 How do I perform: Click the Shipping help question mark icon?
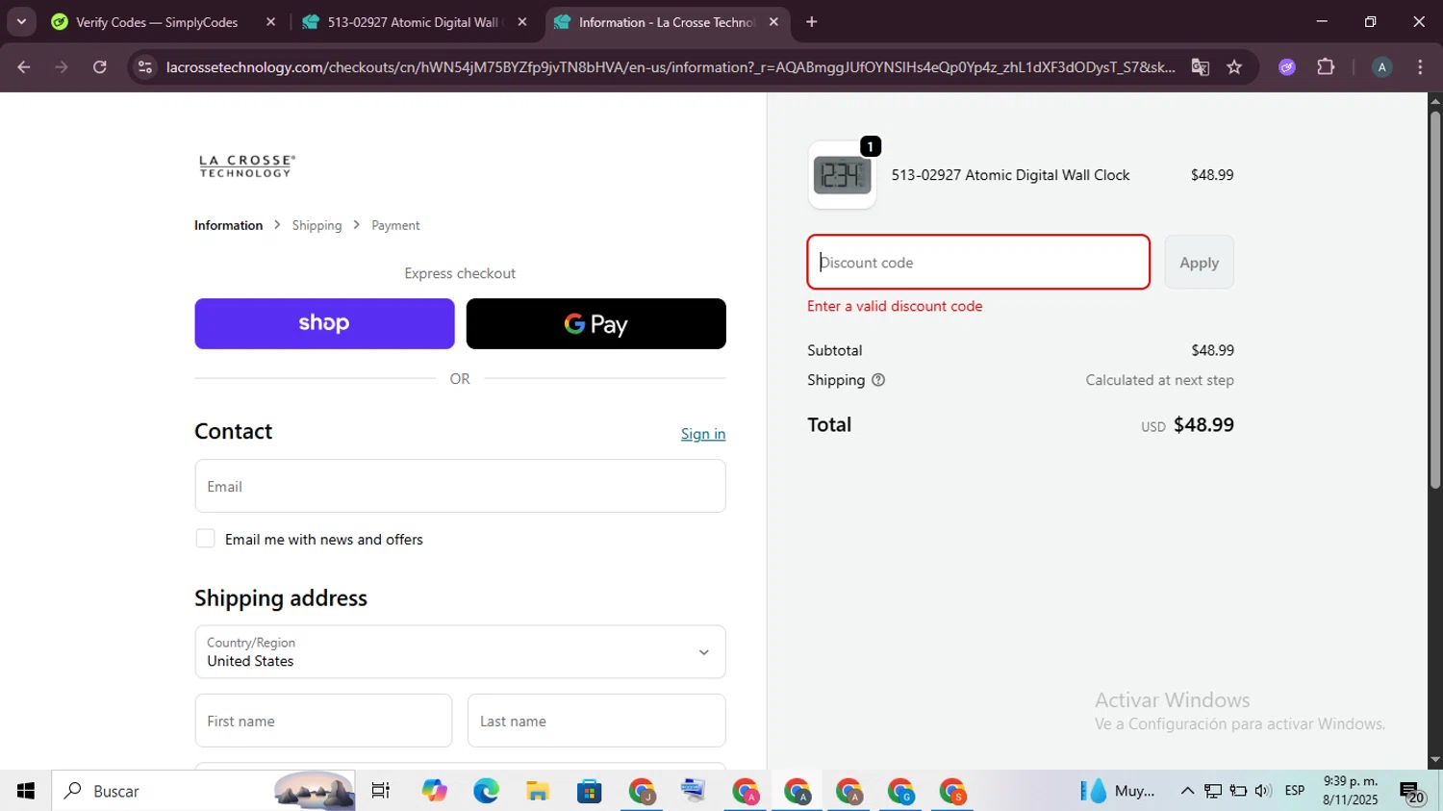click(877, 380)
